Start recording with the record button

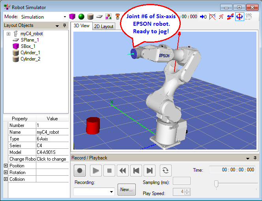80,171
